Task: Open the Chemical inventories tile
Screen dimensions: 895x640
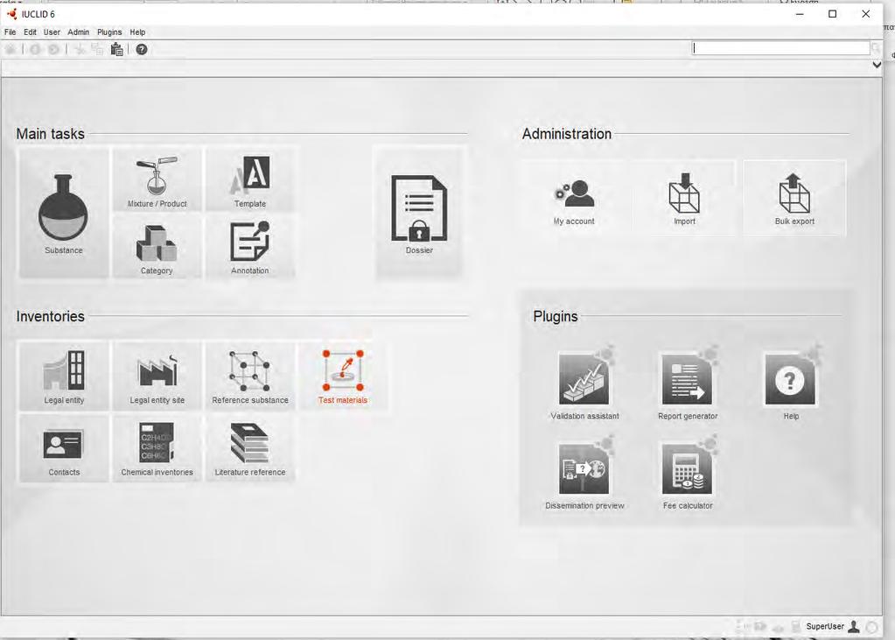Action: pos(157,448)
